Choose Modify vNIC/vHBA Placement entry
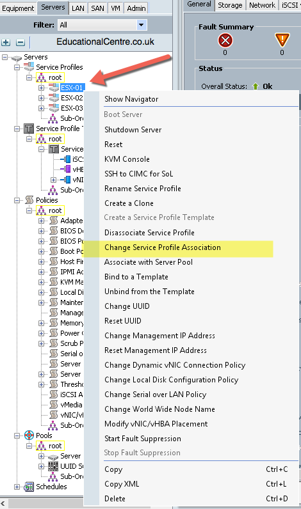 (x=156, y=424)
